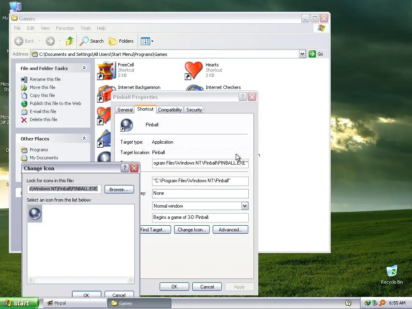Image resolution: width=412 pixels, height=309 pixels.
Task: Click E-mail this file
Action: coord(43,111)
